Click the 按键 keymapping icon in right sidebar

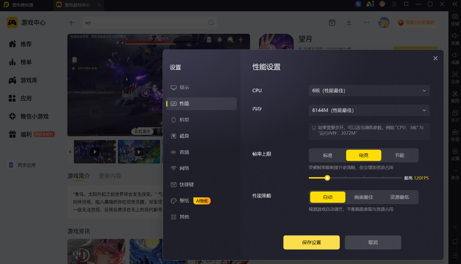tap(455, 17)
